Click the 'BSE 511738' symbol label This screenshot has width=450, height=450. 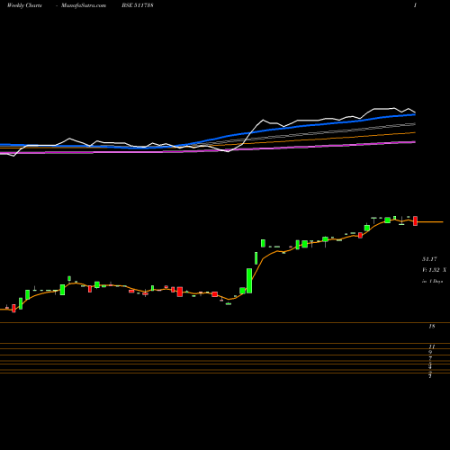138,5
